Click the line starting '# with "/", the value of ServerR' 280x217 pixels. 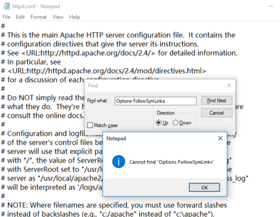(52, 160)
